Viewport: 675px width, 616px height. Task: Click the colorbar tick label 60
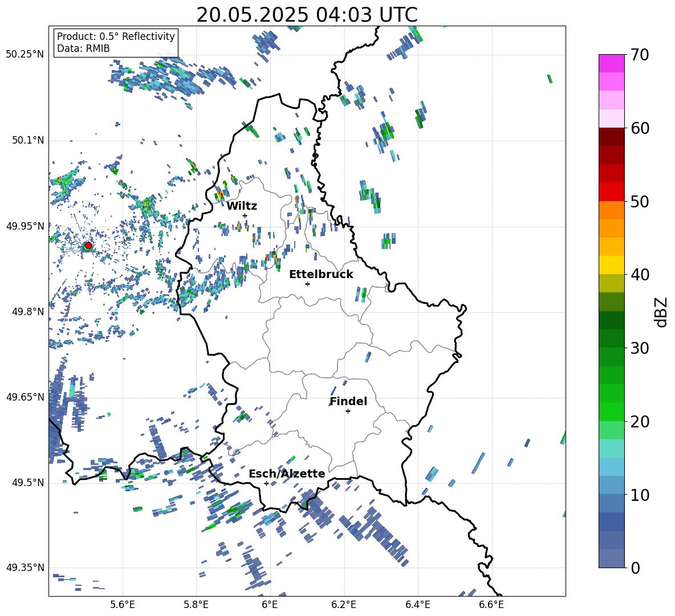tap(640, 128)
